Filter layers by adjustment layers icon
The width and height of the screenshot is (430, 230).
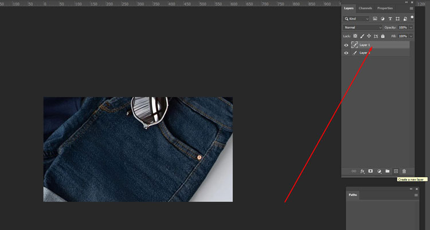(382, 19)
